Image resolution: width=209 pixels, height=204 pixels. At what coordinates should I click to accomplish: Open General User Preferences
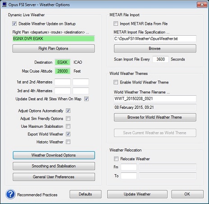tap(54, 177)
